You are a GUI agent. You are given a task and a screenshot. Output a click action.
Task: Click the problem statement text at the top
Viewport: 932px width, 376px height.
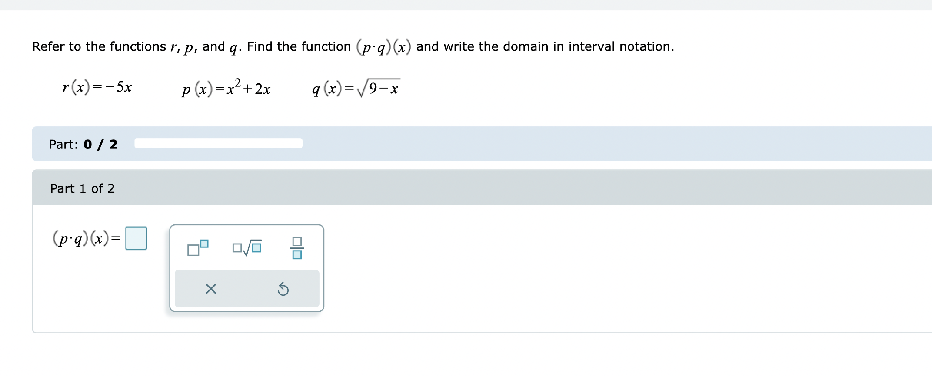pos(353,46)
